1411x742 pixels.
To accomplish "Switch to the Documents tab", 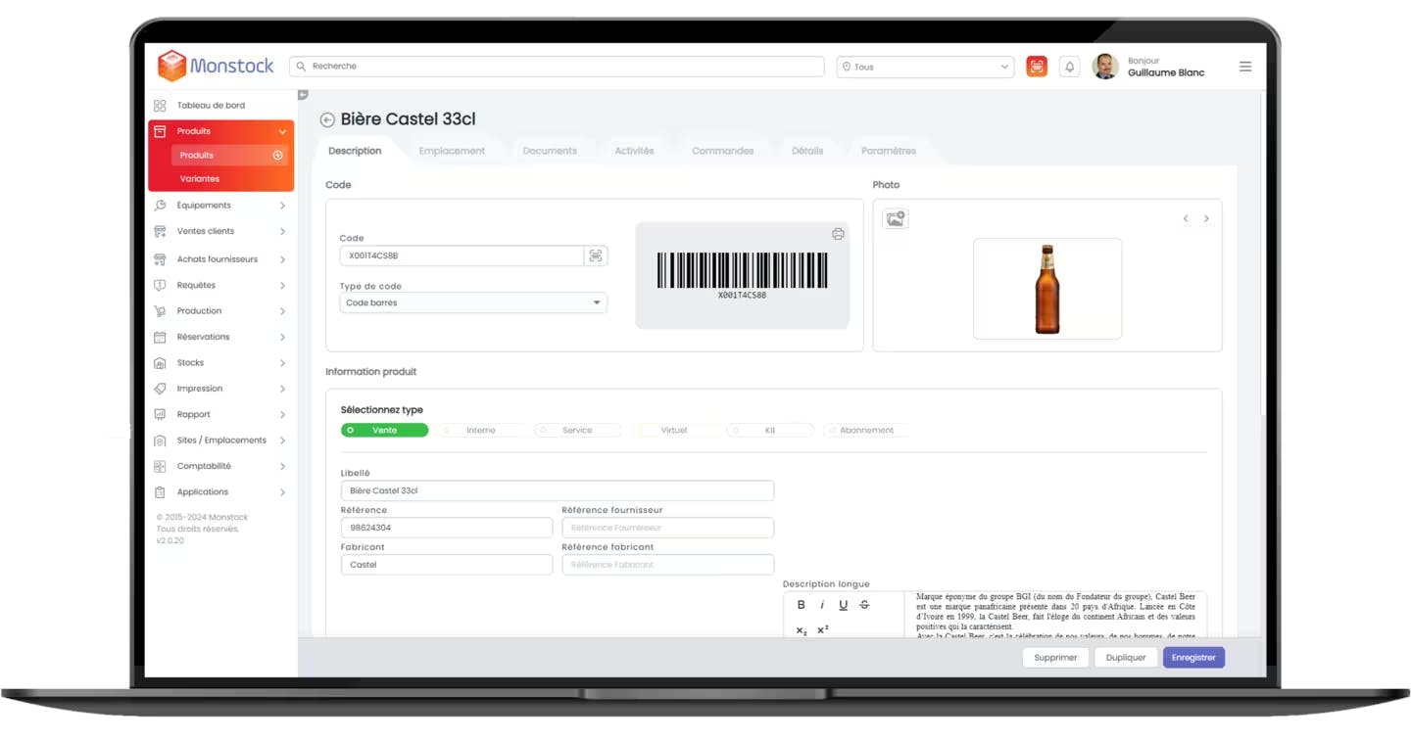I will (550, 151).
